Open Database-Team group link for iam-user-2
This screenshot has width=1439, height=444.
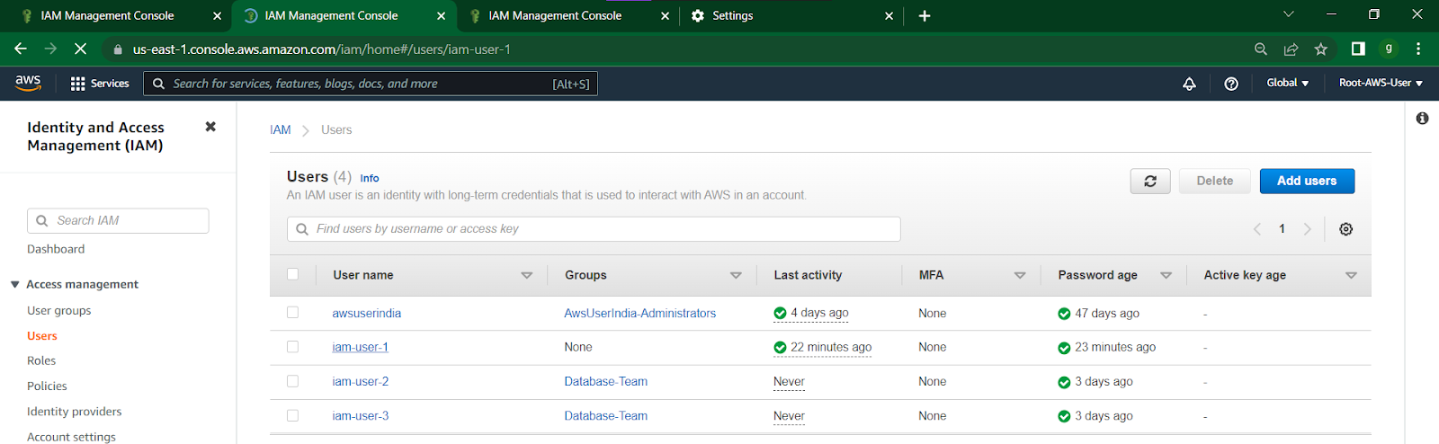click(606, 382)
